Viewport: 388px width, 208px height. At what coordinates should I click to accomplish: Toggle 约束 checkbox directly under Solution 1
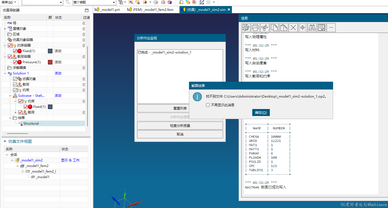15,90
